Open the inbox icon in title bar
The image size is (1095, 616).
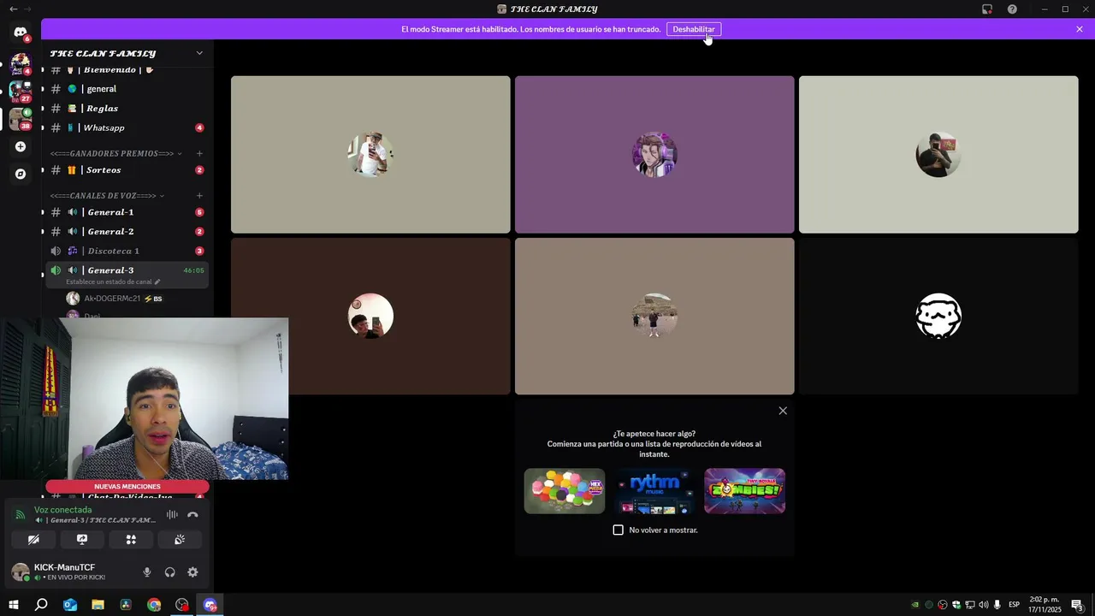(x=987, y=9)
